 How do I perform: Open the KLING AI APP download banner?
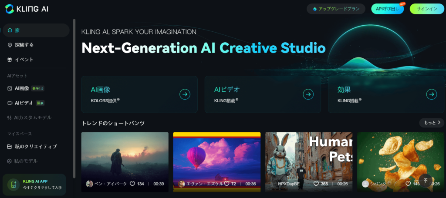tap(34, 185)
